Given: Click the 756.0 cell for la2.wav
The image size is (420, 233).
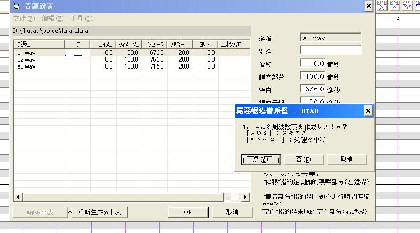Looking at the screenshot, I should (x=154, y=60).
